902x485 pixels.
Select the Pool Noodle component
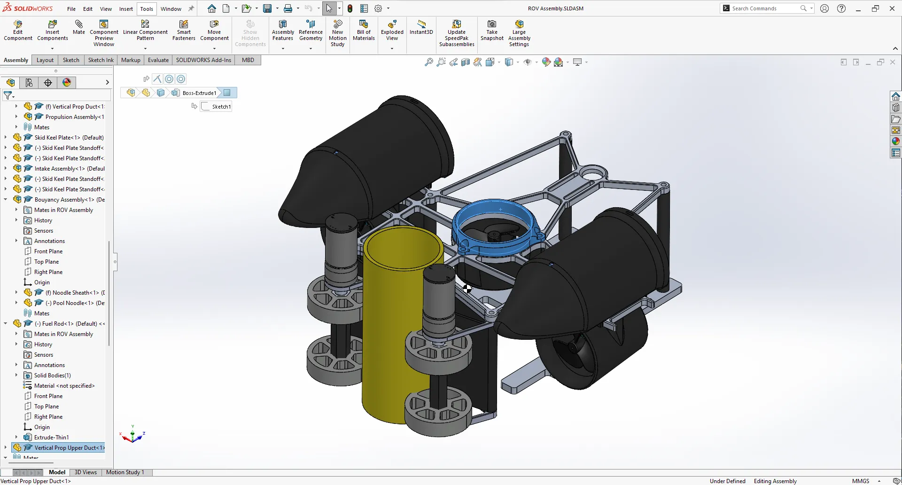tap(64, 303)
